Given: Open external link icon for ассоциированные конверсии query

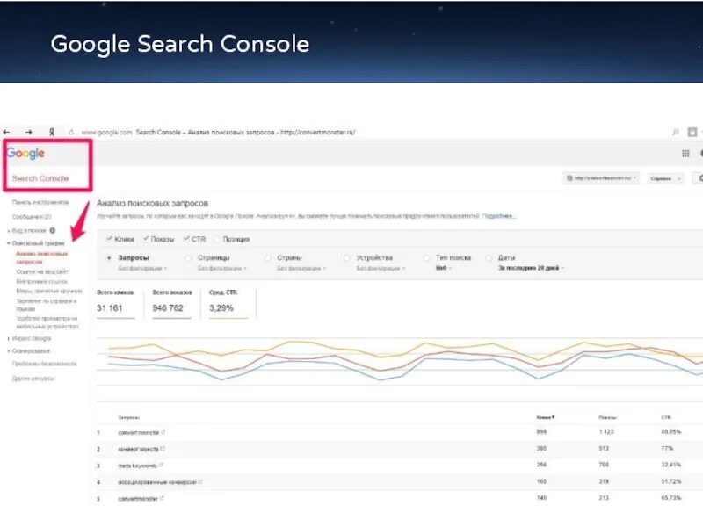Looking at the screenshot, I should pos(200,481).
